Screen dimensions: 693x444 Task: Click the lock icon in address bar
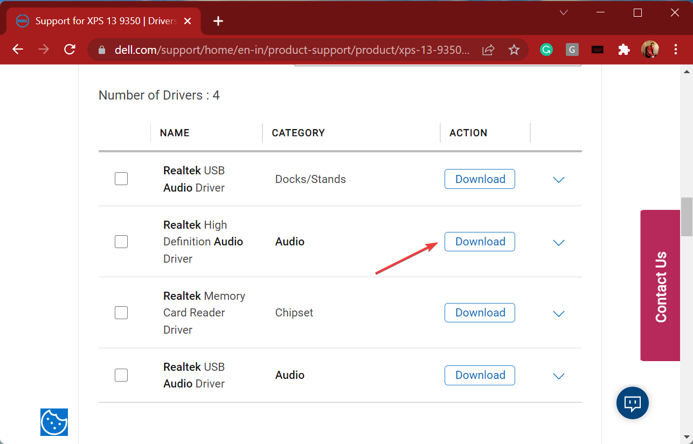[x=102, y=50]
